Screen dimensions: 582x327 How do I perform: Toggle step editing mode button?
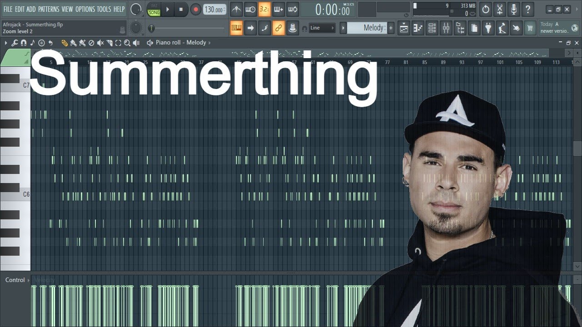265,28
